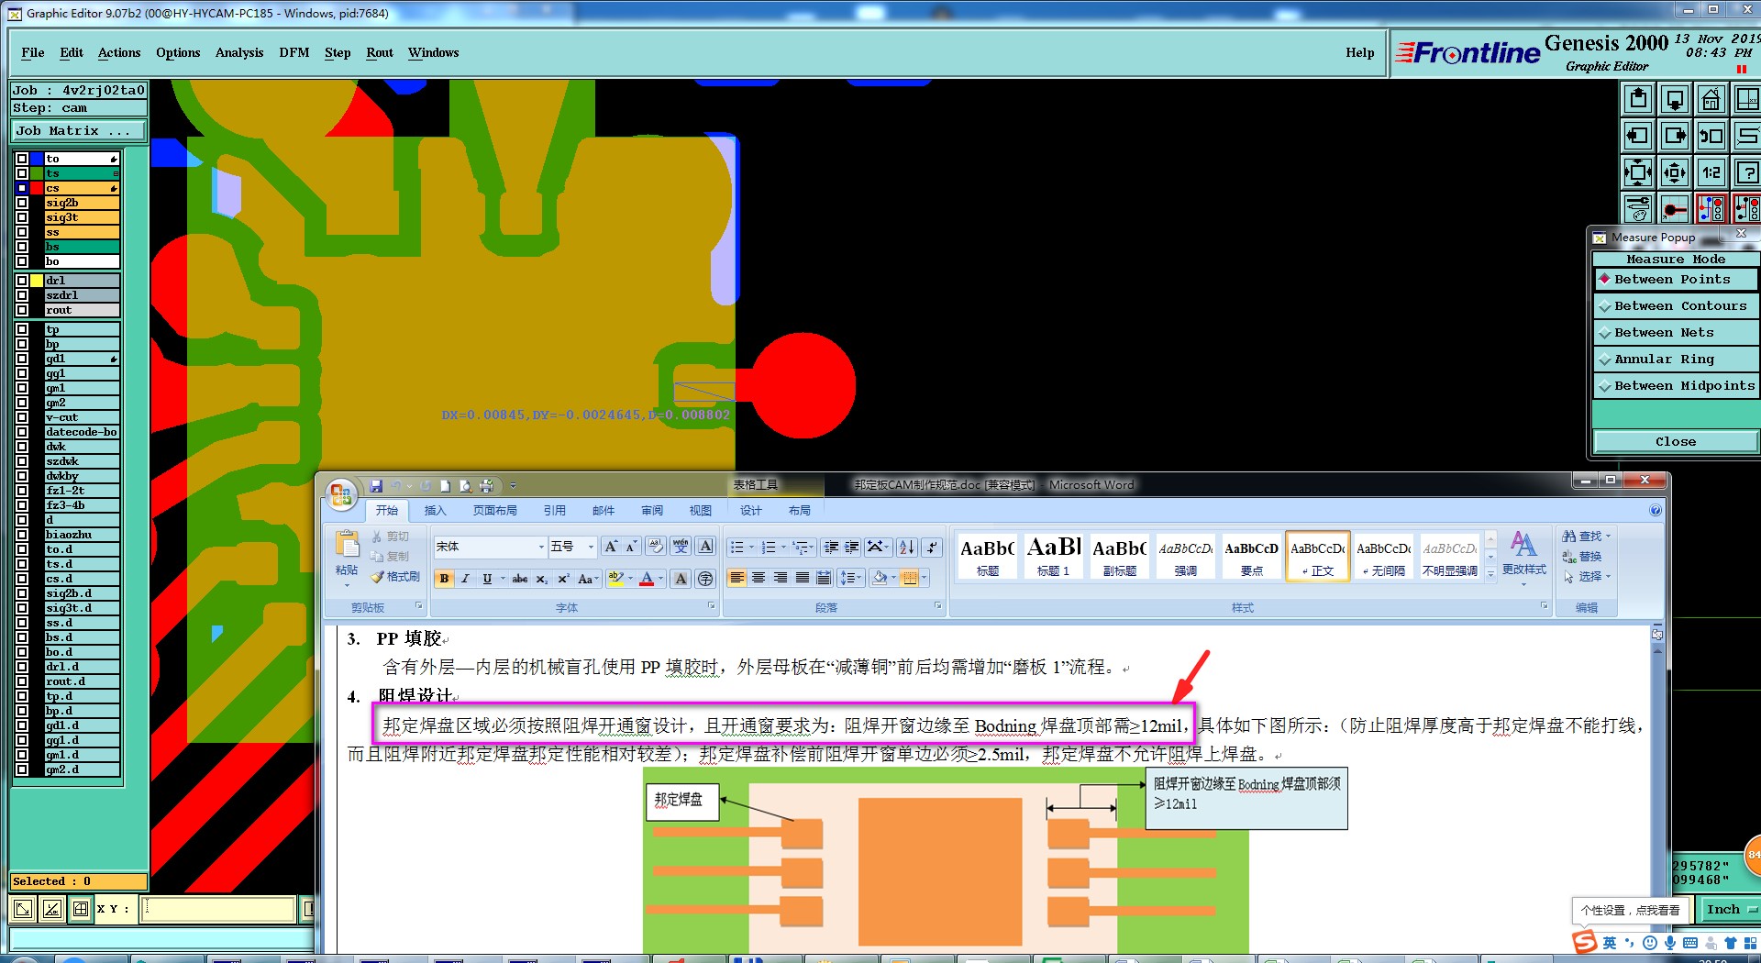The image size is (1761, 963).
Task: Click the Word Office round button
Action: click(x=341, y=495)
